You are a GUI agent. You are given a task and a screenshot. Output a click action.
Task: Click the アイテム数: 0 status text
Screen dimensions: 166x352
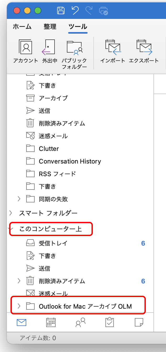pos(38,338)
